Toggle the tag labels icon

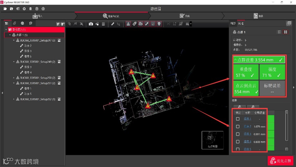(134, 24)
